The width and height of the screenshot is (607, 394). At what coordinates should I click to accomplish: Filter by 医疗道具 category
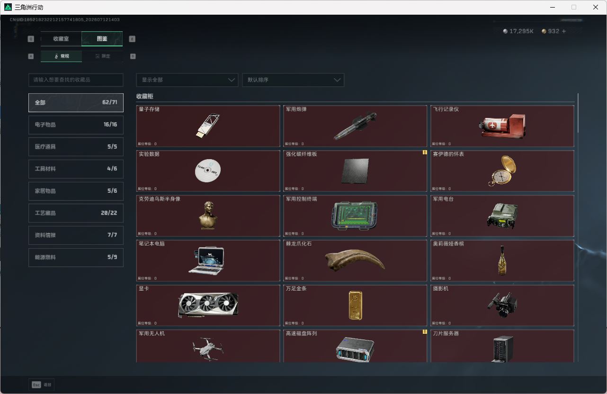[76, 147]
